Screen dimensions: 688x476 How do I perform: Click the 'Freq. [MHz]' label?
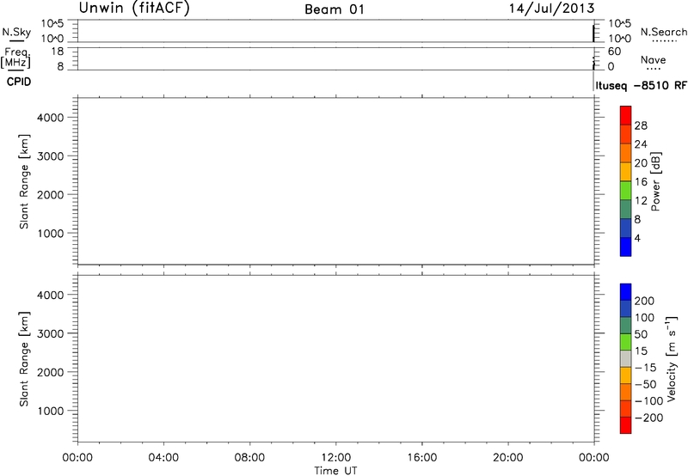click(x=15, y=58)
